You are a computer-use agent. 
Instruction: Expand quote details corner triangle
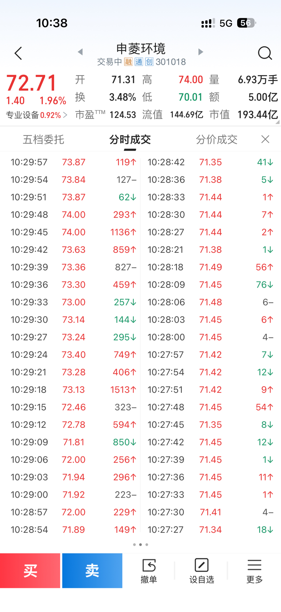(x=278, y=122)
